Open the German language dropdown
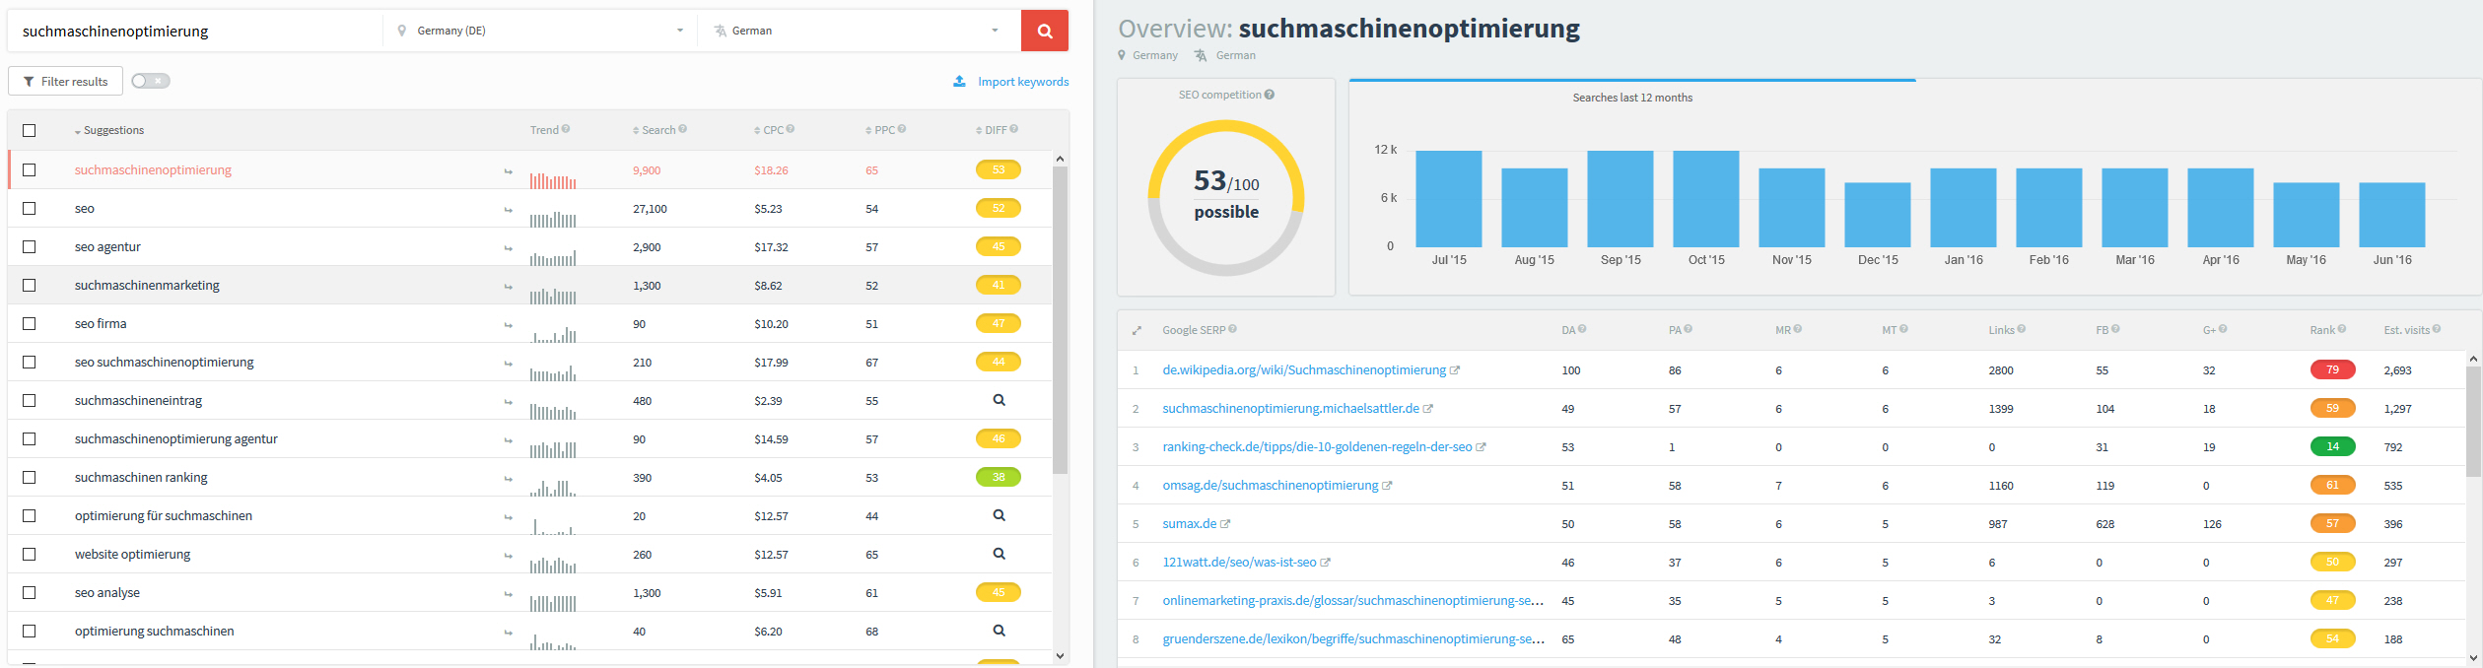The width and height of the screenshot is (2483, 668). tap(856, 31)
